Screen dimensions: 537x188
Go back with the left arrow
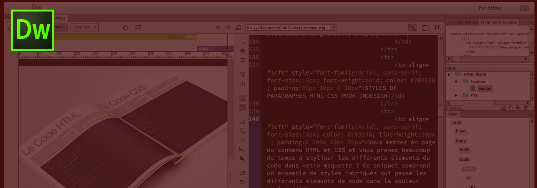(218, 28)
